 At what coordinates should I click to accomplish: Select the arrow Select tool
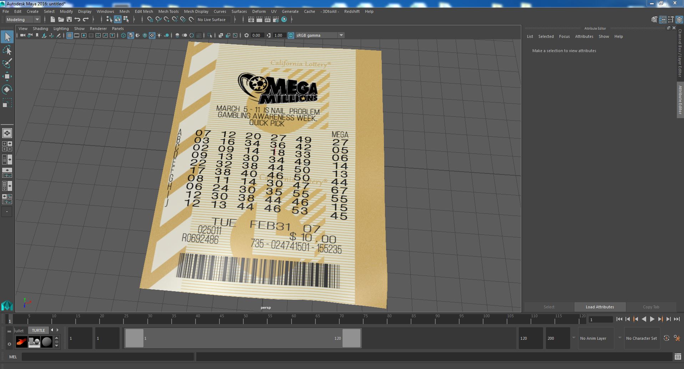tap(7, 37)
